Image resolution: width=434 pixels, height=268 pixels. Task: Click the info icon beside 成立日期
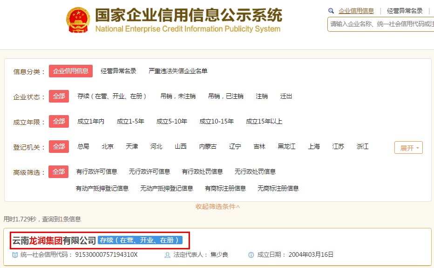pyautogui.click(x=251, y=255)
